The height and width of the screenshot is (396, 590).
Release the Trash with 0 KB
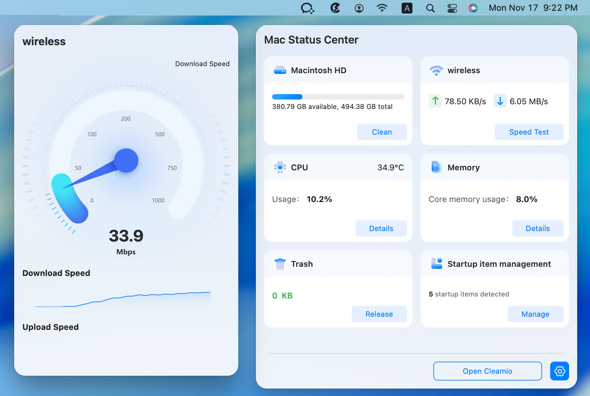pyautogui.click(x=379, y=314)
